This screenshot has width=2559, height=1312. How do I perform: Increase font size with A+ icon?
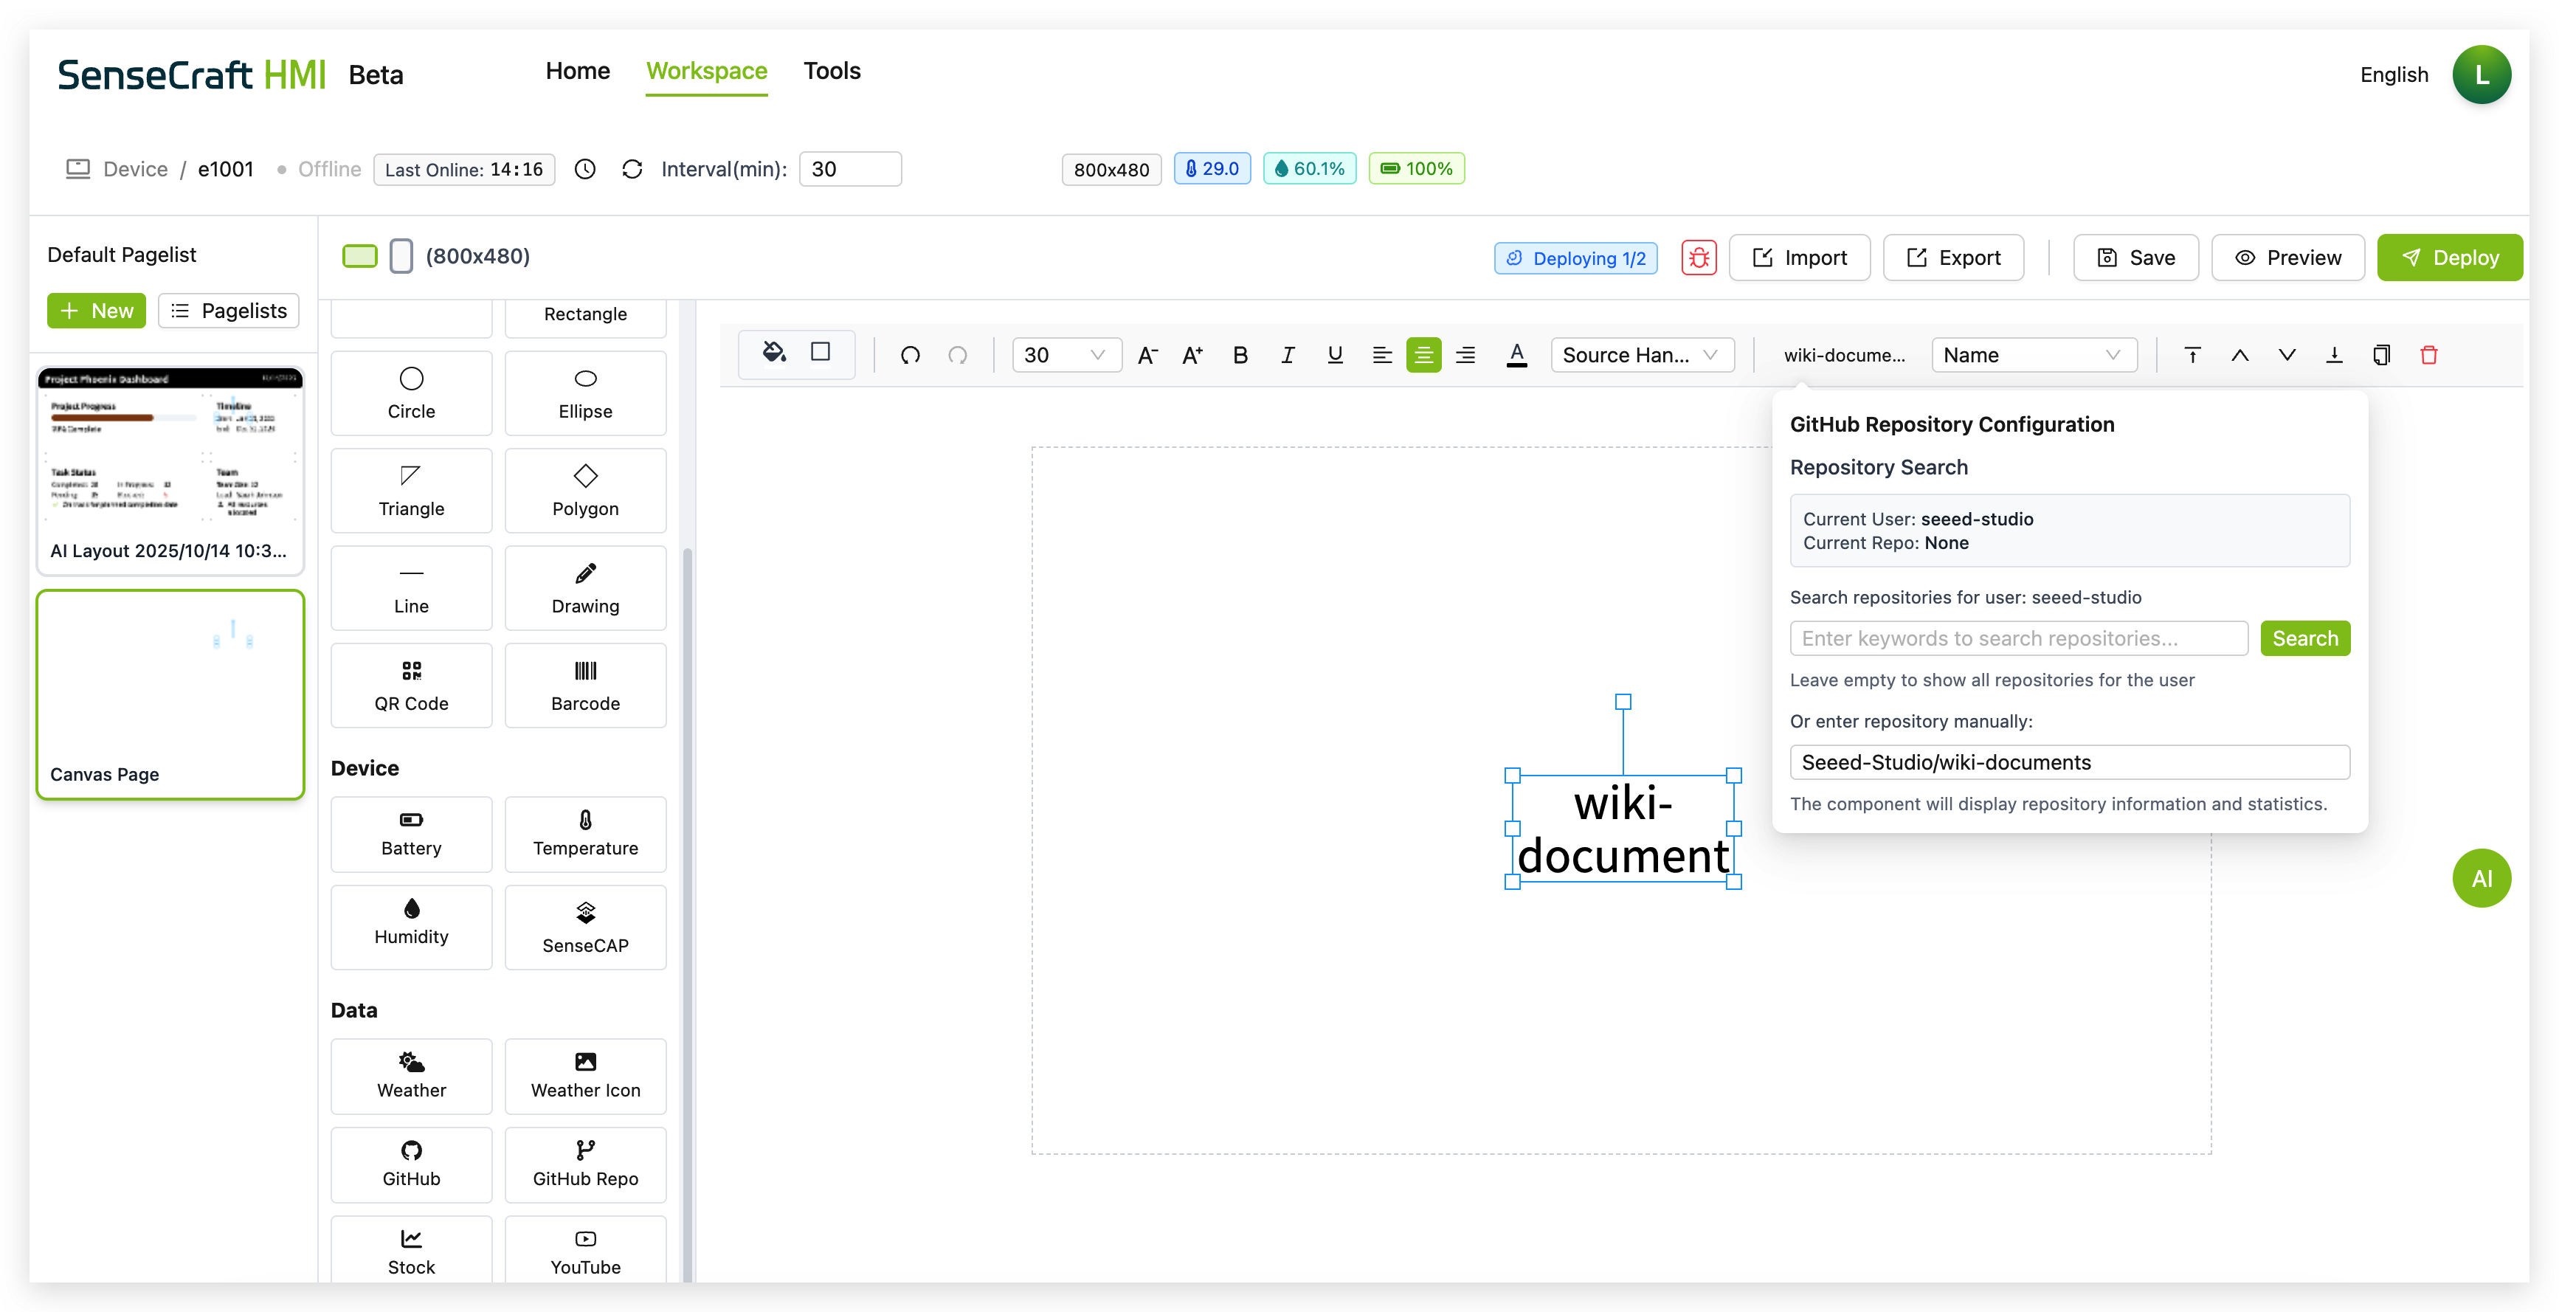pos(1192,356)
